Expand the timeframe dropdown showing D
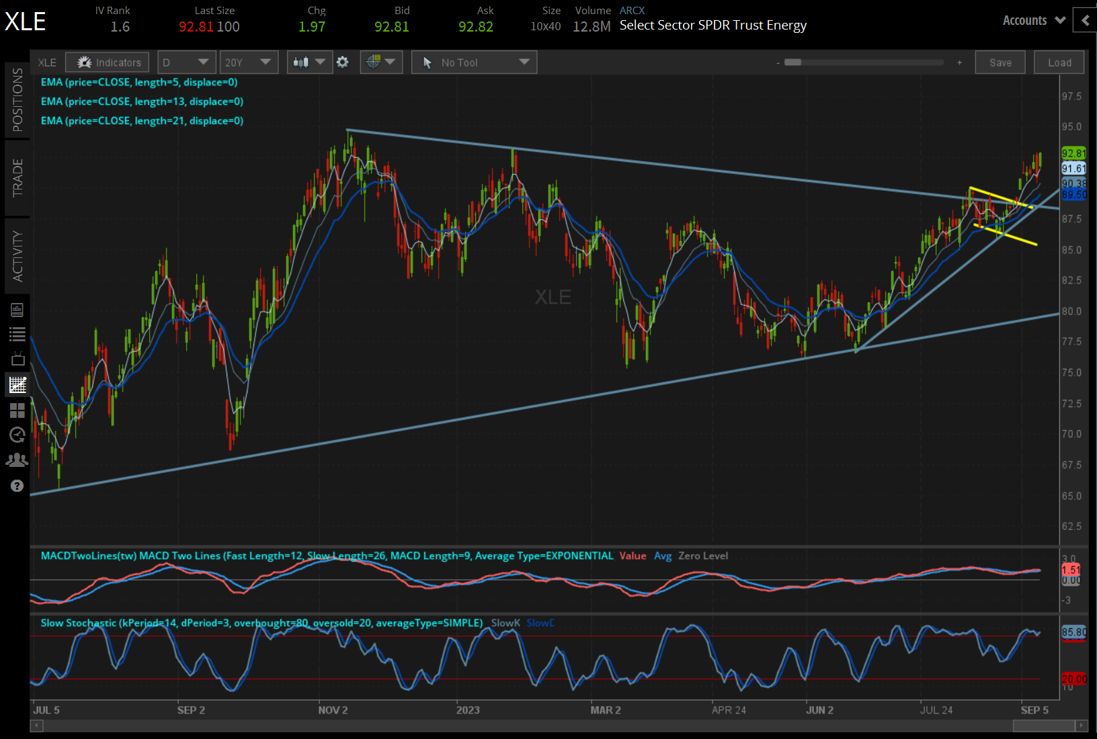Screen dimensions: 1097x739 (x=186, y=62)
